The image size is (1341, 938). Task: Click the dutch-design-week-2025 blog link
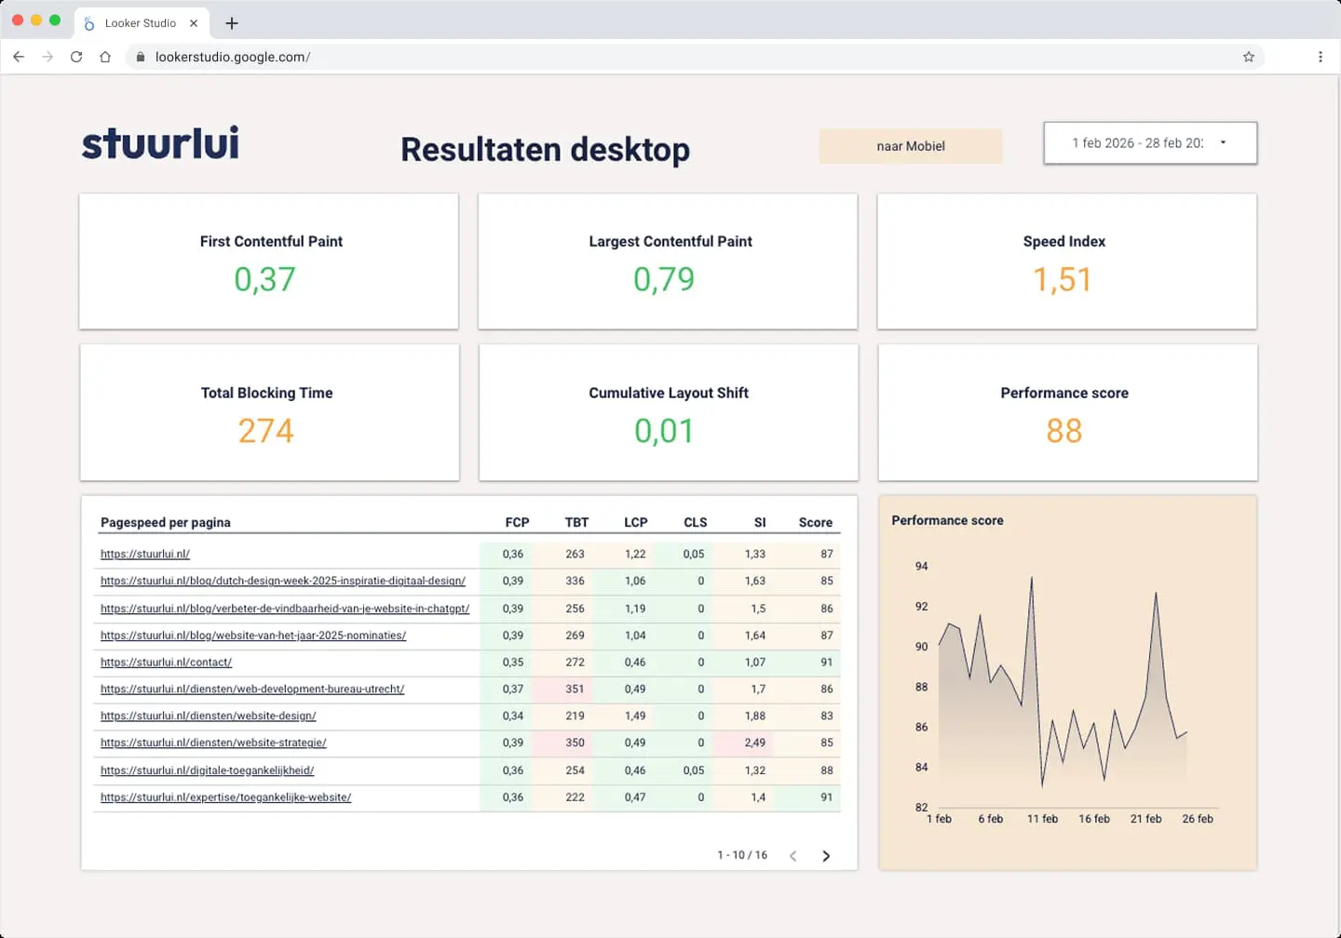click(x=282, y=581)
